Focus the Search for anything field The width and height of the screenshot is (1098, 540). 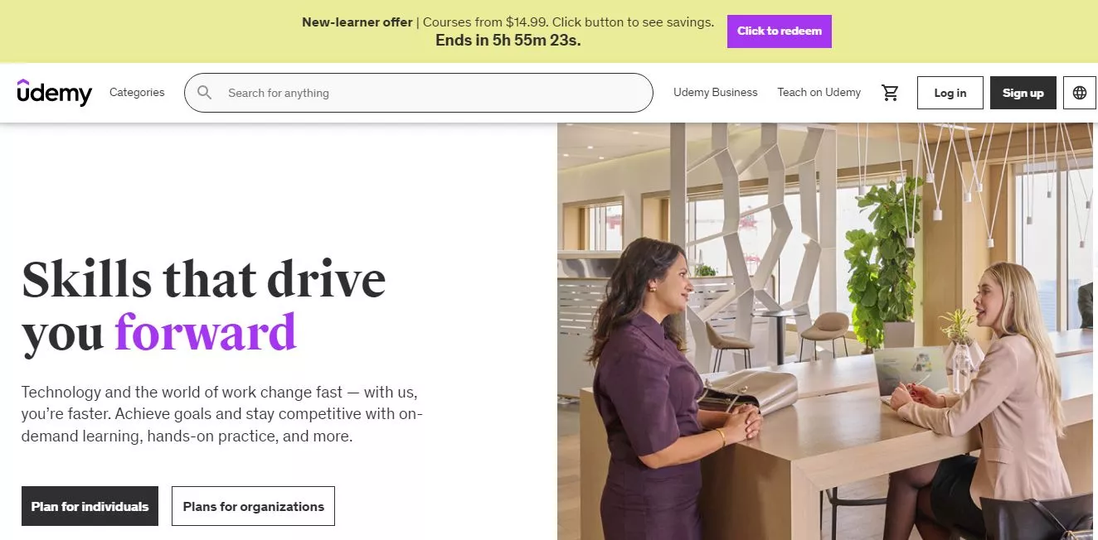coord(419,93)
